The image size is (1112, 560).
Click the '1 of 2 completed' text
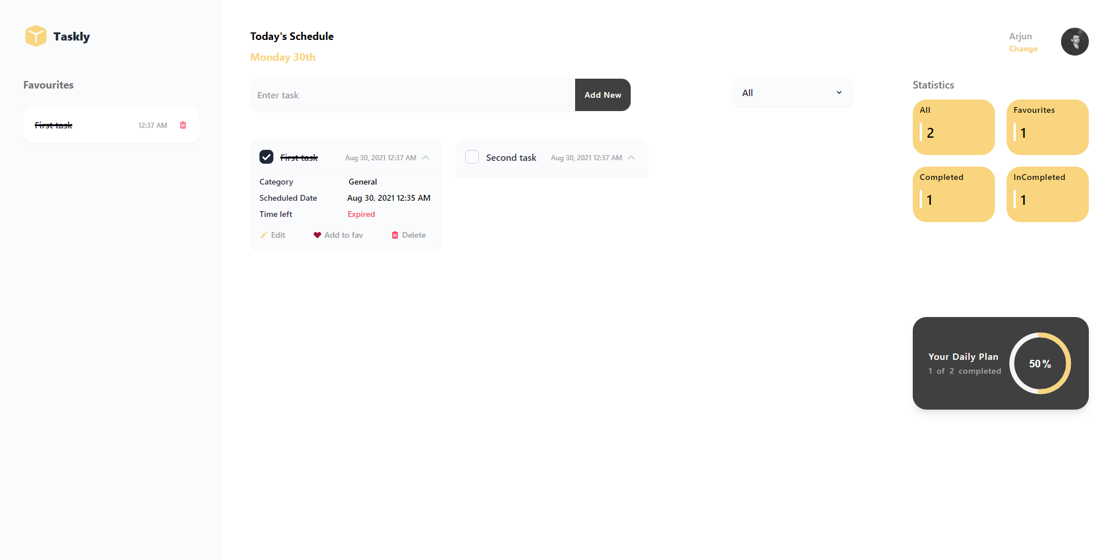click(x=965, y=371)
